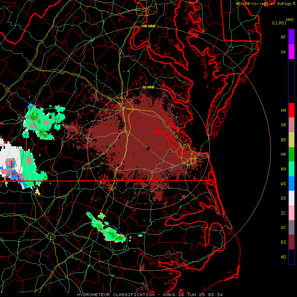The height and width of the screenshot is (297, 297).
Task: Click the '26 JUN 25' date text
Action: 191,295
